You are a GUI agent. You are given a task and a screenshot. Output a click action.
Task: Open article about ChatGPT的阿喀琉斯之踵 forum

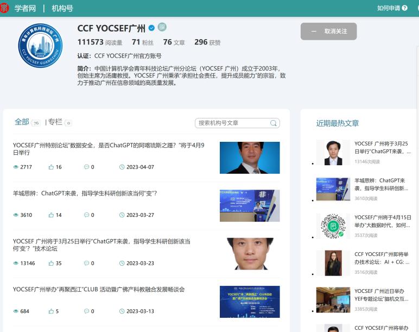tap(109, 149)
